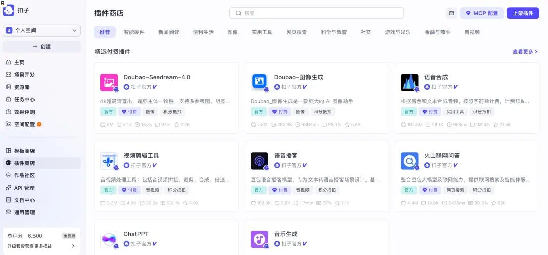Click the Doubao-图像生成 plugin icon
This screenshot has height=255, width=548.
259,83
